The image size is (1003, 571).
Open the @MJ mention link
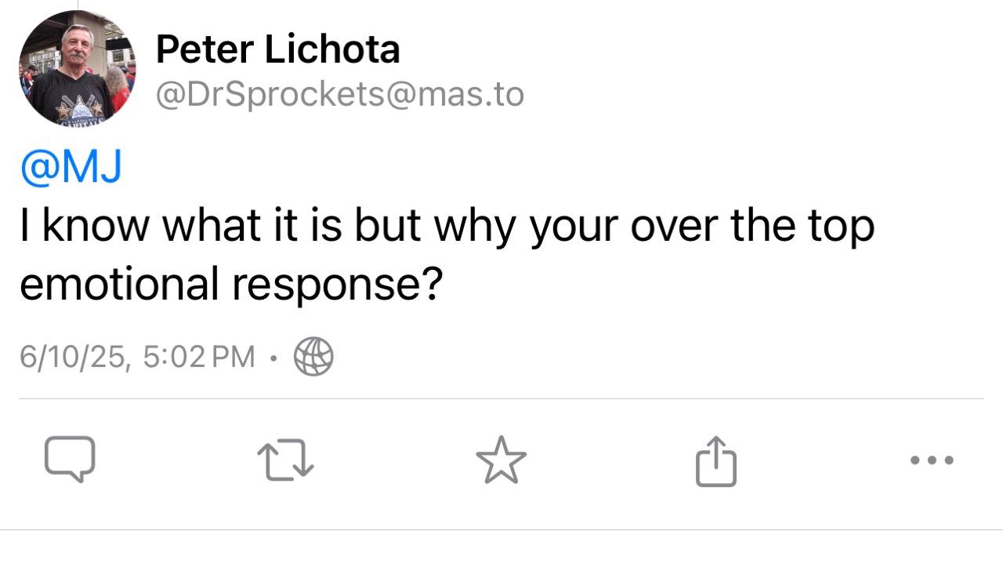[71, 167]
